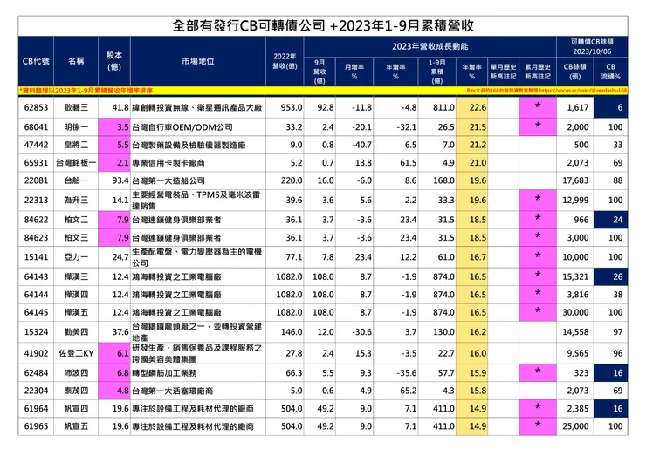The width and height of the screenshot is (646, 456).
Task: Click the 單月歷史新高註記 column header
Action: 503,71
